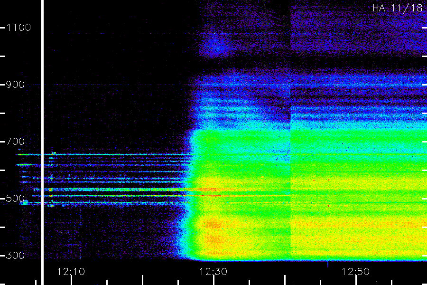This screenshot has width=427, height=285.
Task: Click the 500 frequency axis label
Action: [15, 199]
